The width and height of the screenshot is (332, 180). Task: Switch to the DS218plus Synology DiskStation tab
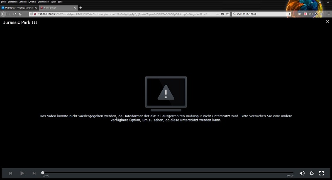click(x=19, y=7)
